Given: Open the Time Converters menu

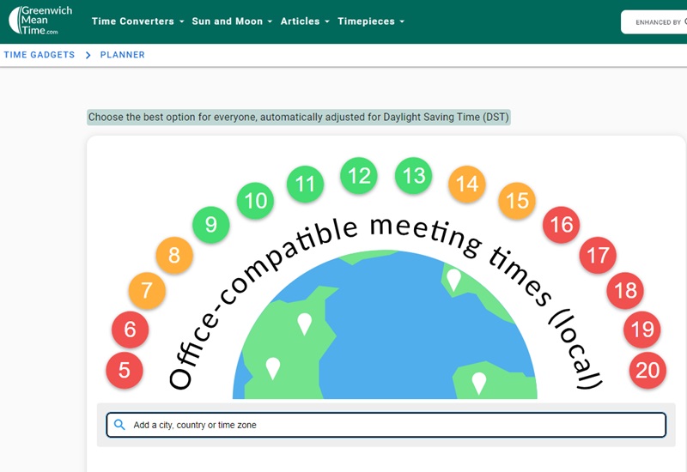Looking at the screenshot, I should [137, 21].
